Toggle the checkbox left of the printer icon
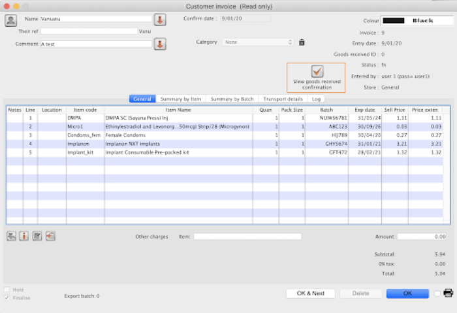 (437, 293)
